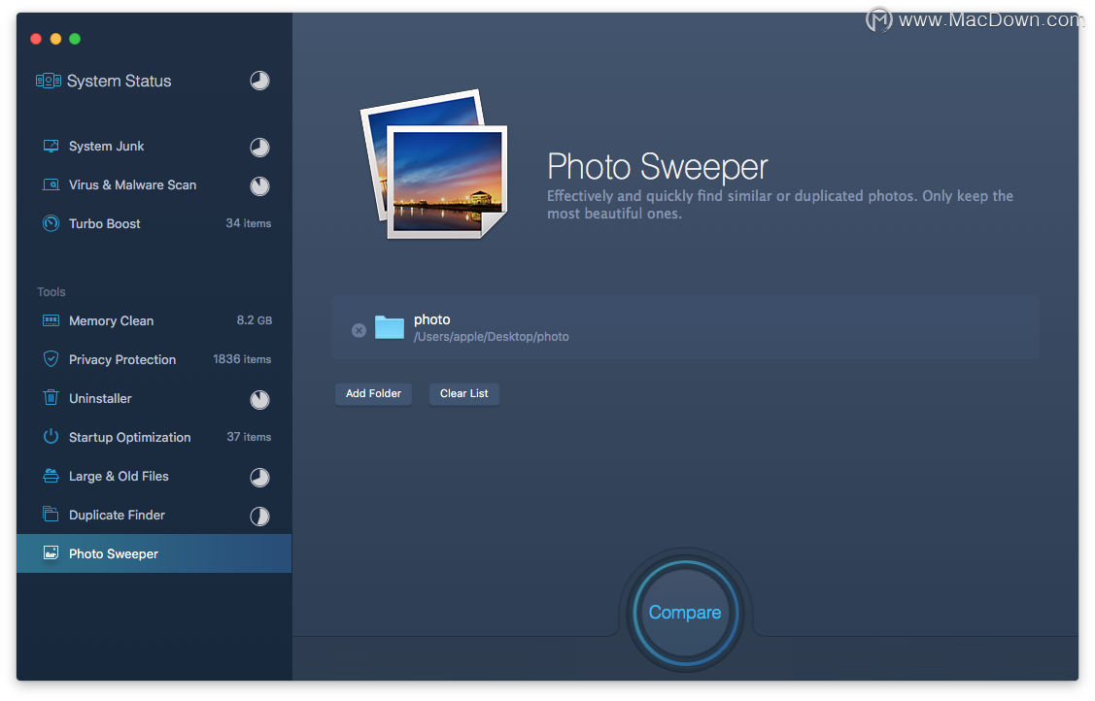
Task: Maximize the window with the green button
Action: pos(75,39)
